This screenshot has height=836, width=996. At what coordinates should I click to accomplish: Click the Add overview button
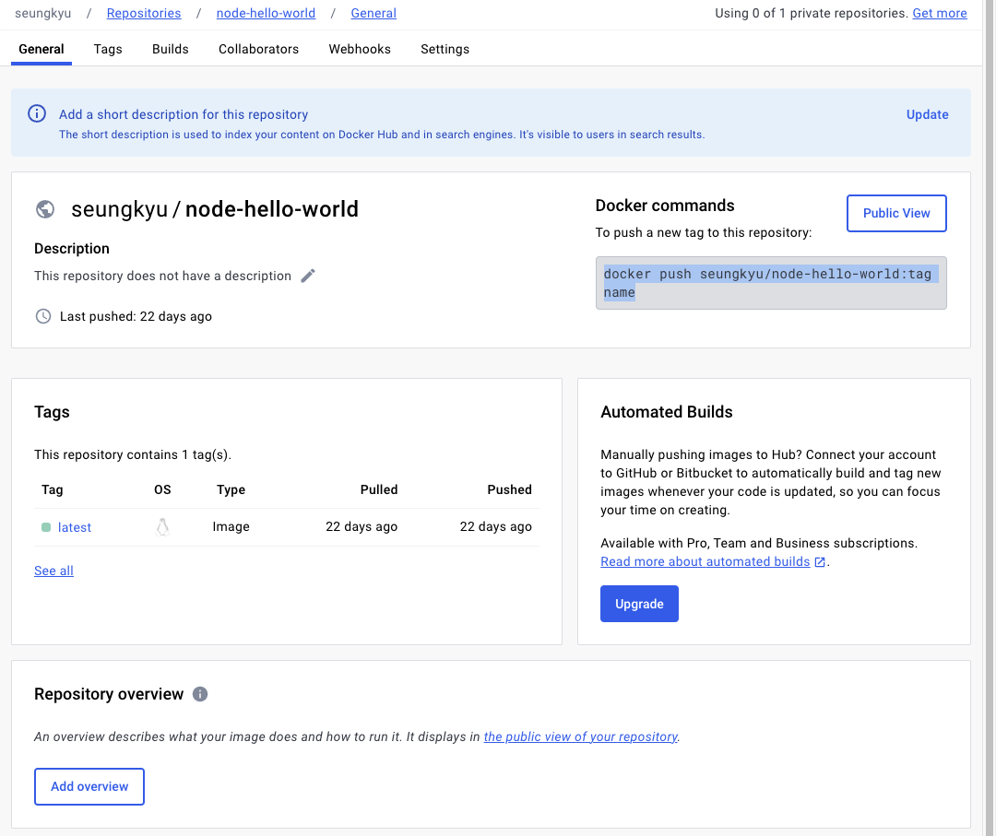click(x=89, y=786)
